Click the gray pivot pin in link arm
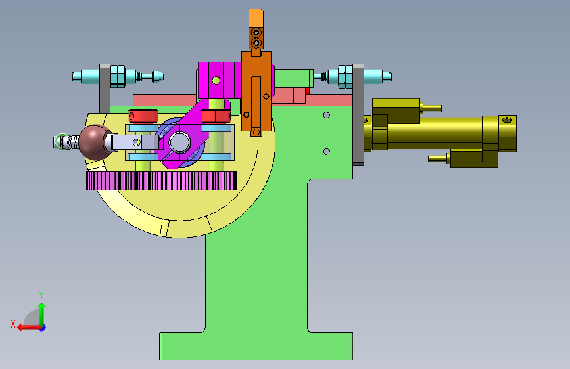 179,142
